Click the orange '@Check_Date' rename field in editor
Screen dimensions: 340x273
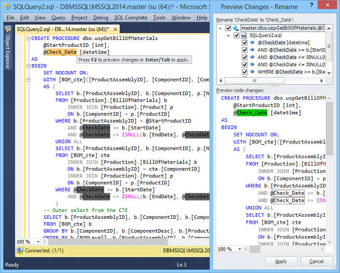pyautogui.click(x=62, y=52)
